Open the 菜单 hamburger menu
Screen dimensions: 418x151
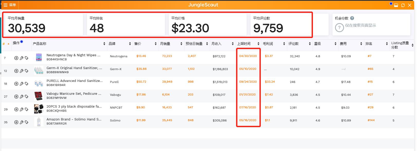[x=10, y=5]
